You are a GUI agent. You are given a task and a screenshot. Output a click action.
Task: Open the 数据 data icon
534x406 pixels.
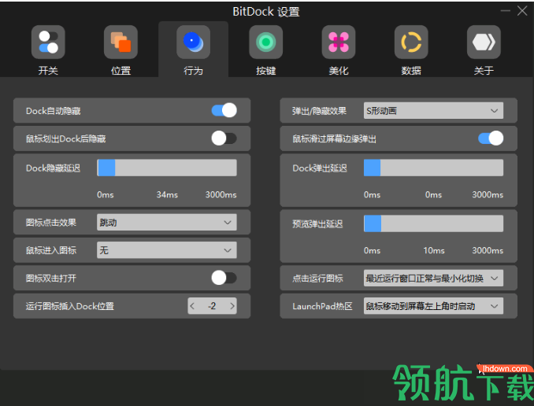click(x=411, y=42)
